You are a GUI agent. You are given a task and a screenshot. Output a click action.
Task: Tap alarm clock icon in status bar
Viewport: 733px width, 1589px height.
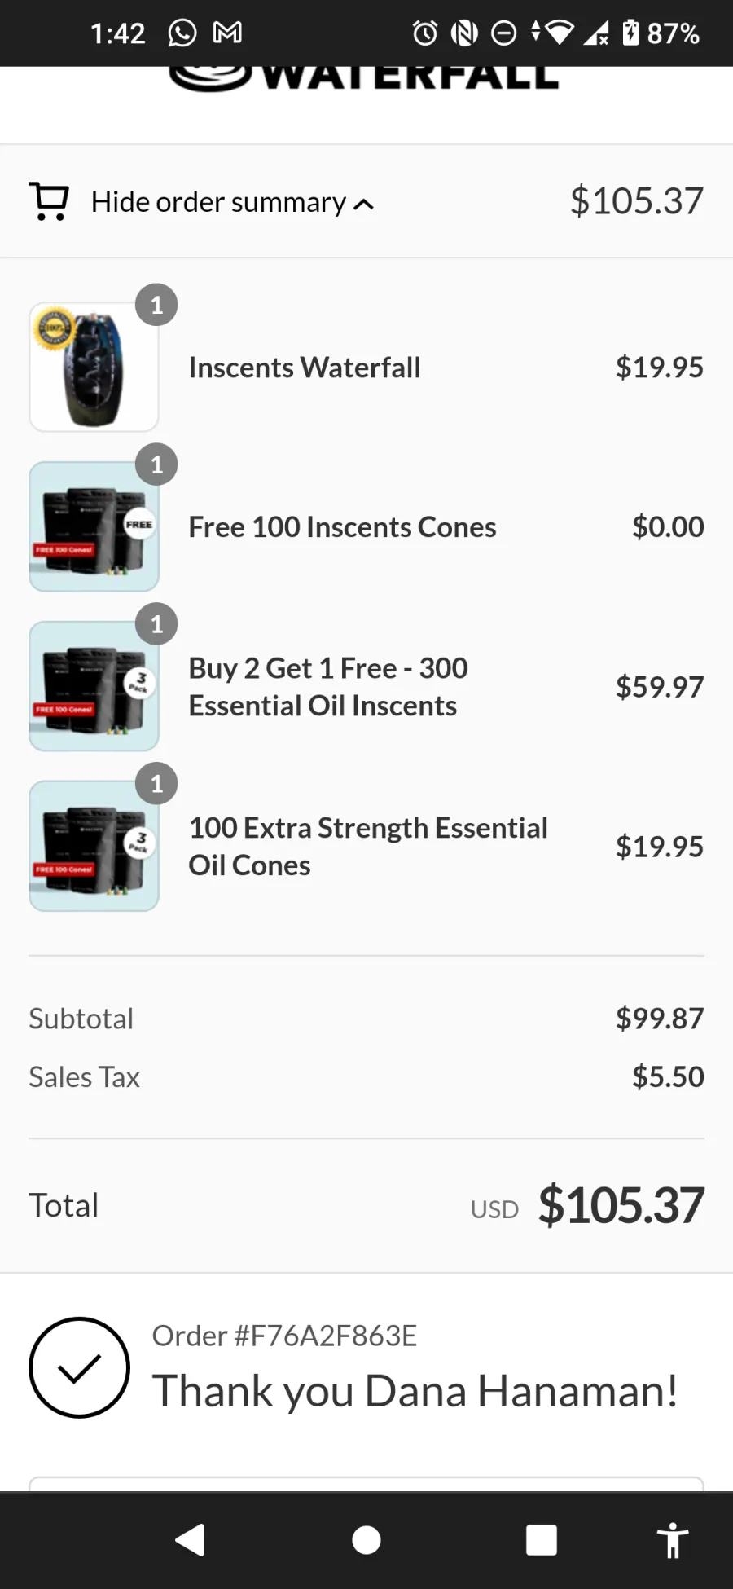[x=424, y=33]
